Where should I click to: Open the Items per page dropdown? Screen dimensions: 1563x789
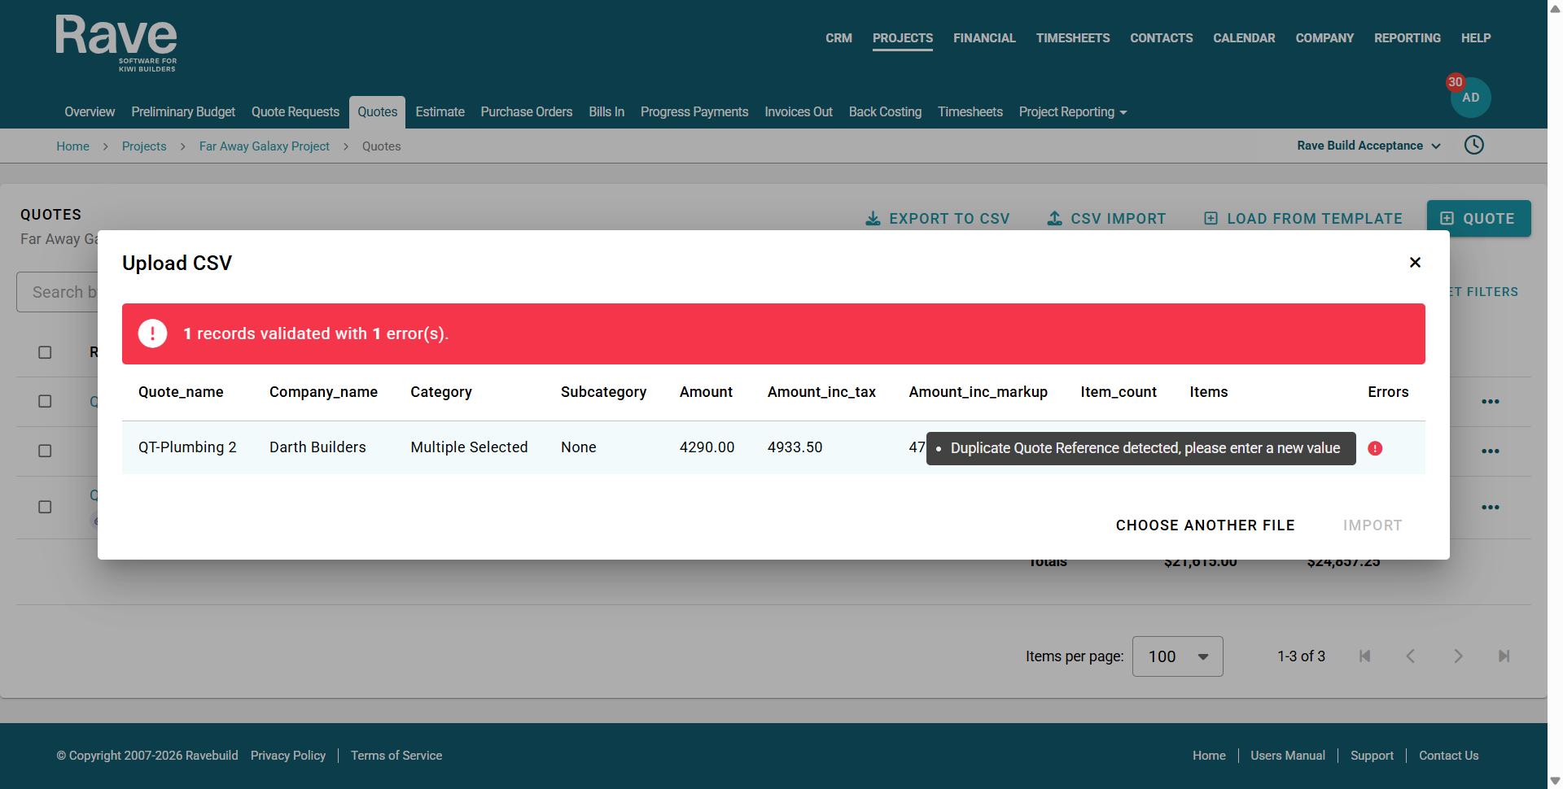1177,656
